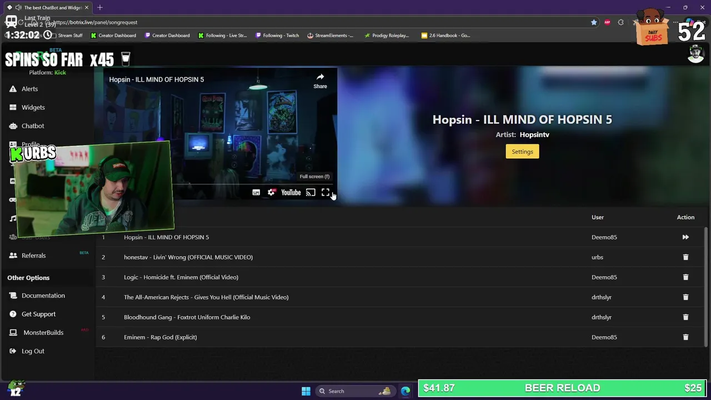Open the Referrals page
The width and height of the screenshot is (711, 400).
pyautogui.click(x=33, y=256)
